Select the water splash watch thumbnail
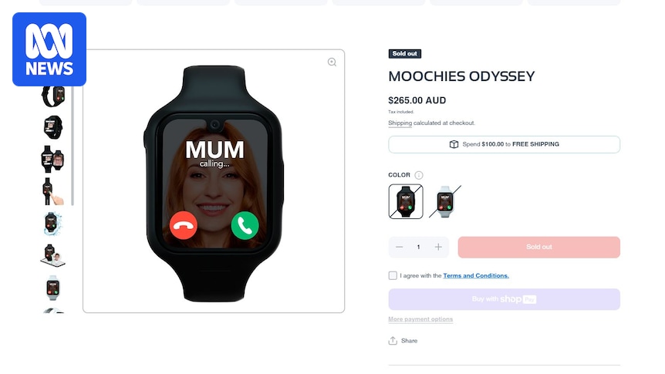665x374 pixels. pyautogui.click(x=52, y=224)
